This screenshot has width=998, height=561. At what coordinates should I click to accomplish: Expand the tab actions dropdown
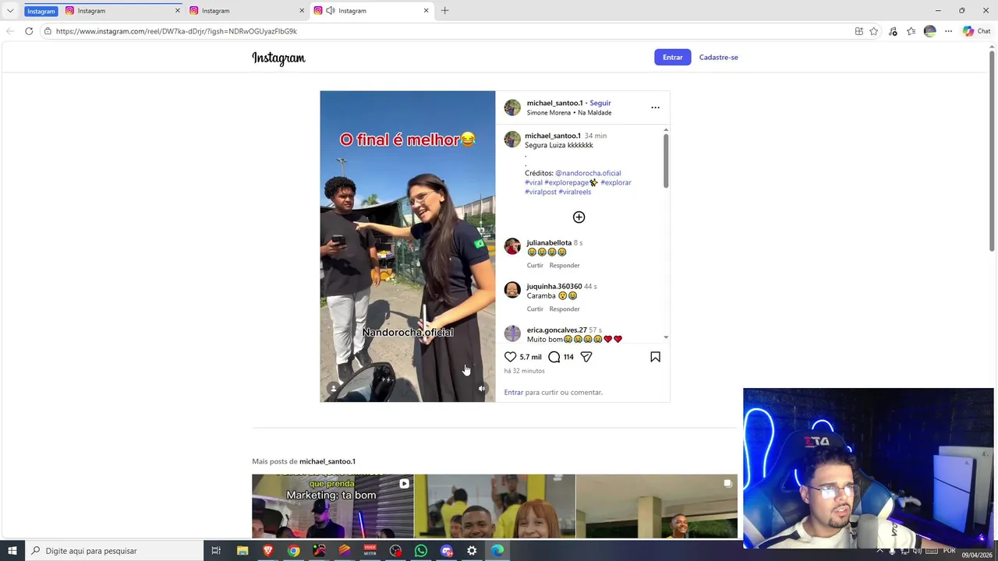tap(10, 10)
